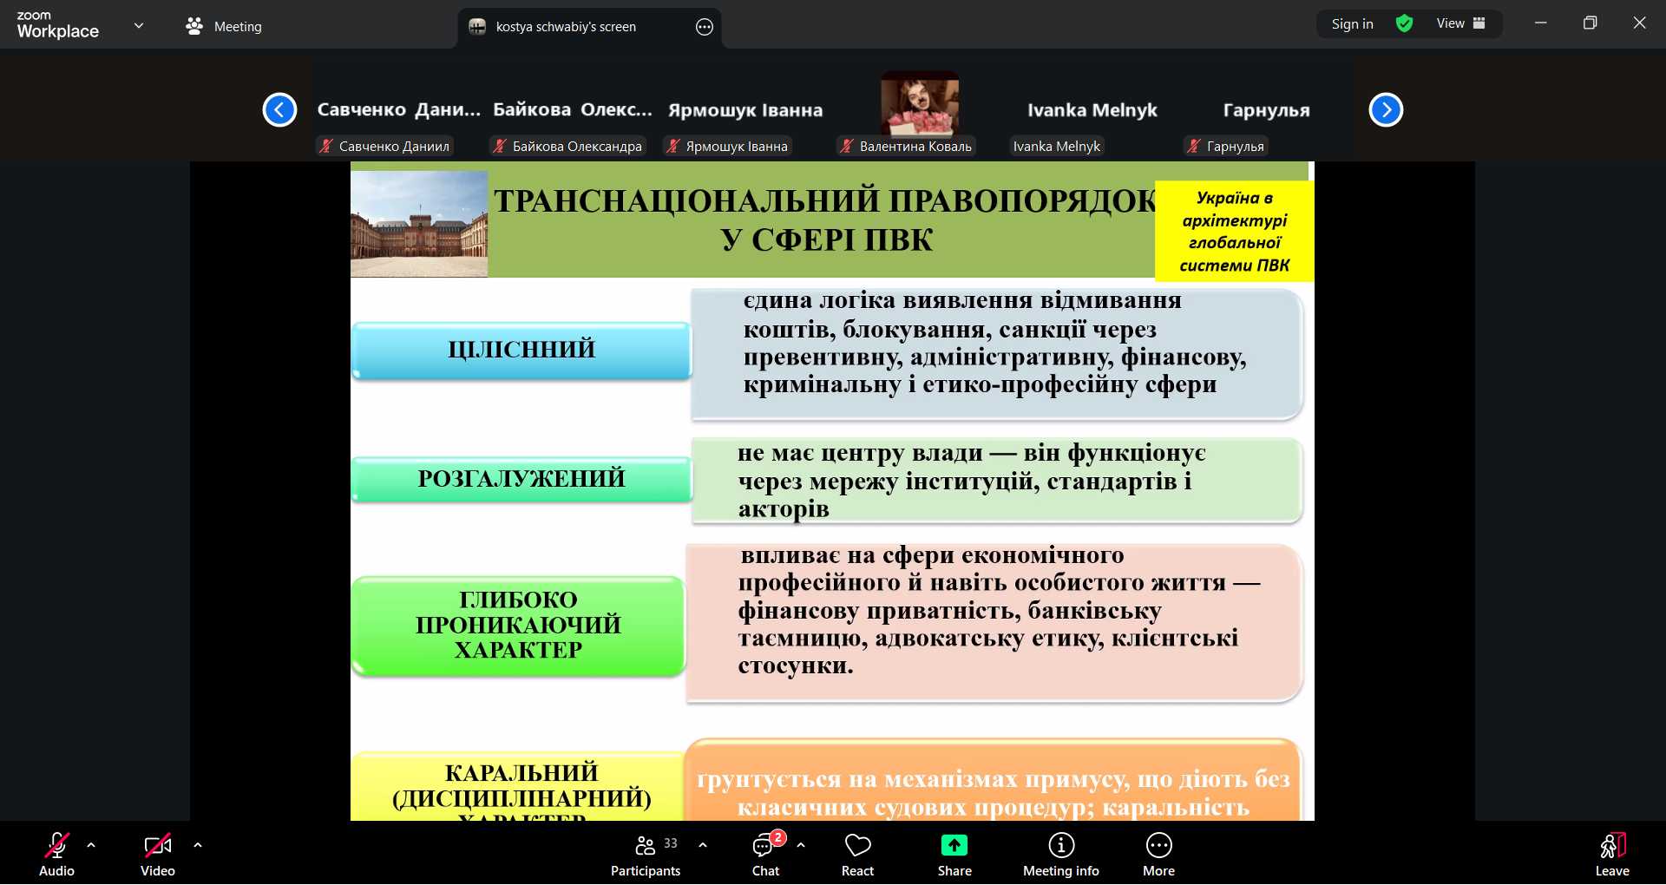Expand the Zoom Workplace dropdown chevron

click(x=139, y=26)
